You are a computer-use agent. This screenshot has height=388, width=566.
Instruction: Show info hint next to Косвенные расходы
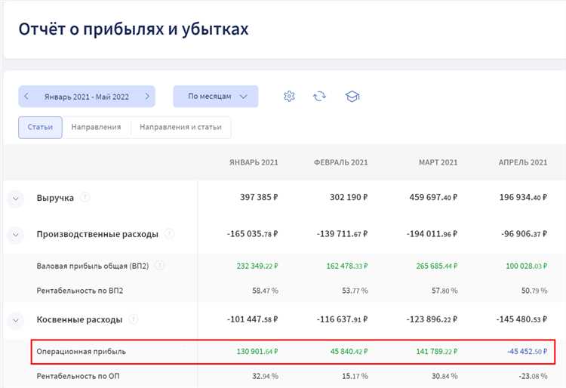pyautogui.click(x=133, y=319)
